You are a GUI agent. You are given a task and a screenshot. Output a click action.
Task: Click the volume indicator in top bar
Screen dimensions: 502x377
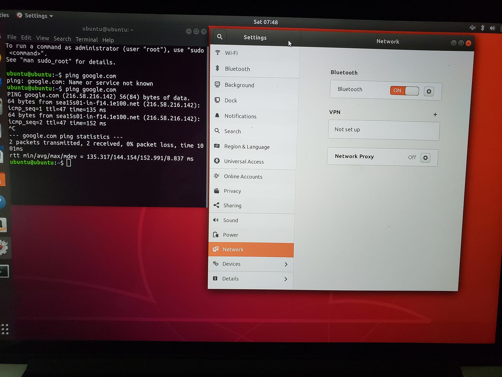click(492, 28)
